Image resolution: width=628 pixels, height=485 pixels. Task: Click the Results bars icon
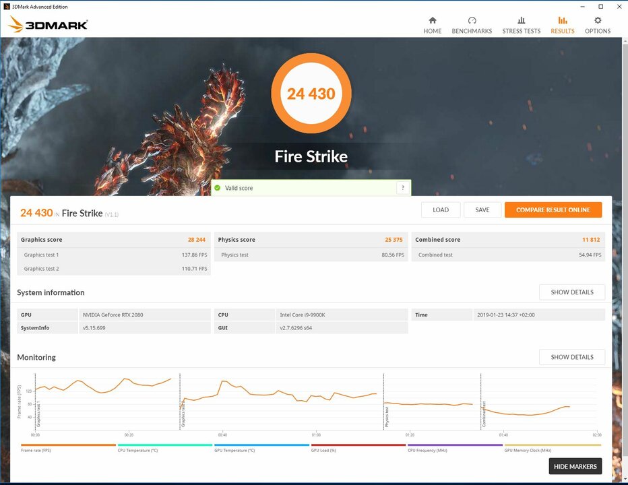[563, 20]
